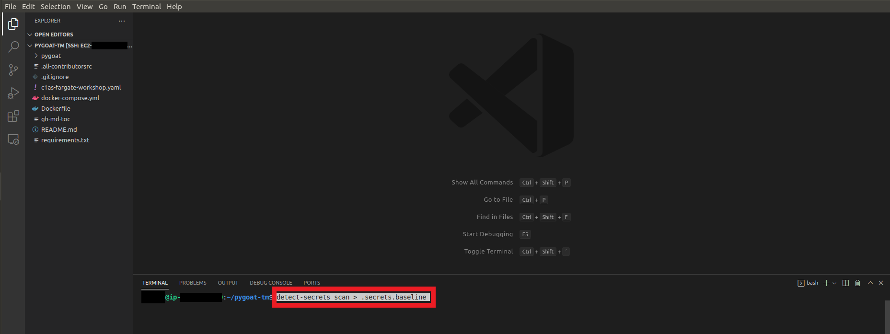
Task: Click the new terminal plus icon
Action: point(826,283)
